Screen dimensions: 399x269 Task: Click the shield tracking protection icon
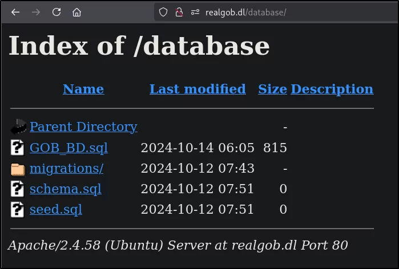163,12
